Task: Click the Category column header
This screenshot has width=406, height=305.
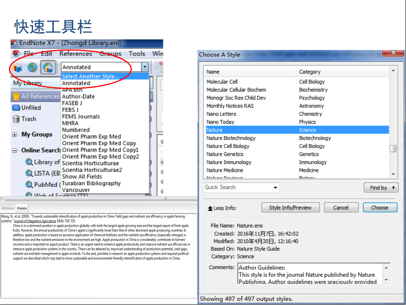Action: (x=342, y=72)
